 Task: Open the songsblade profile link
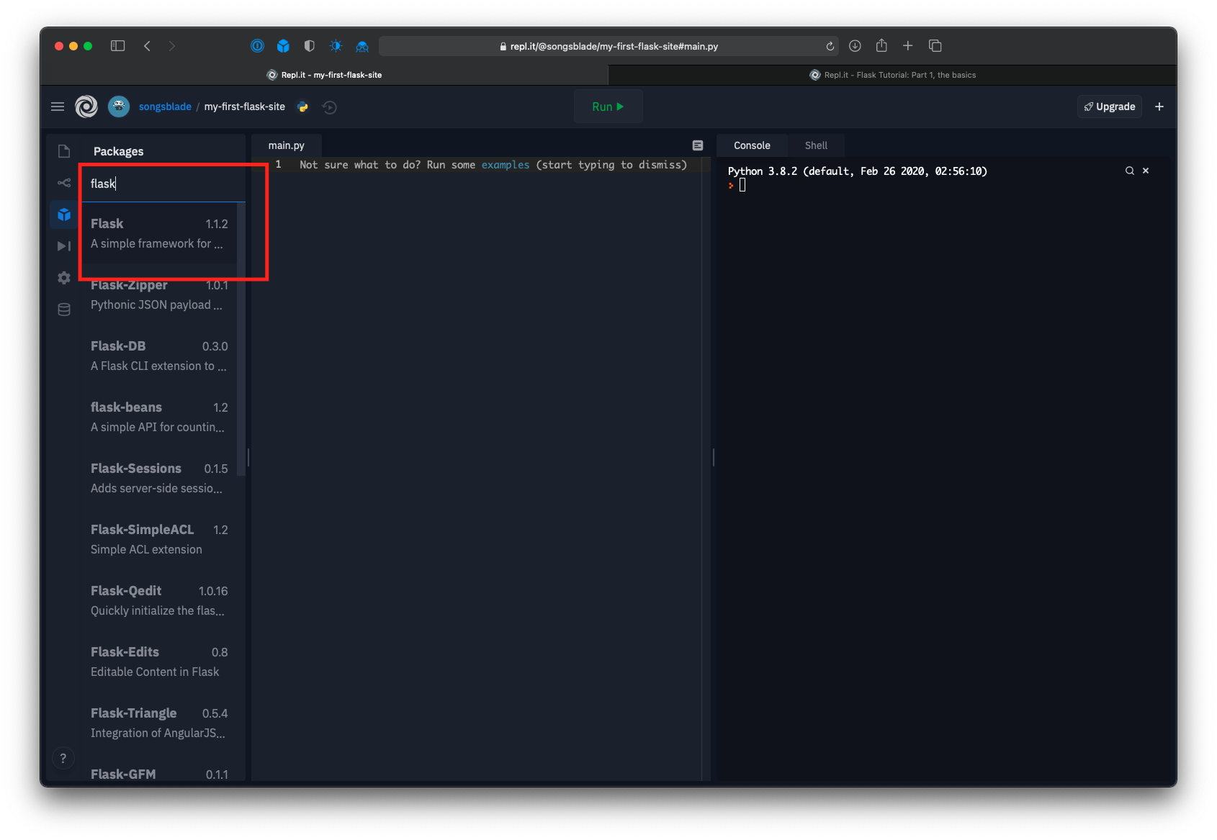(165, 107)
